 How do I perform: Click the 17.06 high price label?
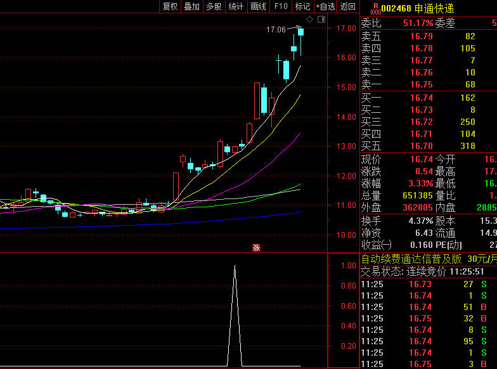(x=276, y=29)
